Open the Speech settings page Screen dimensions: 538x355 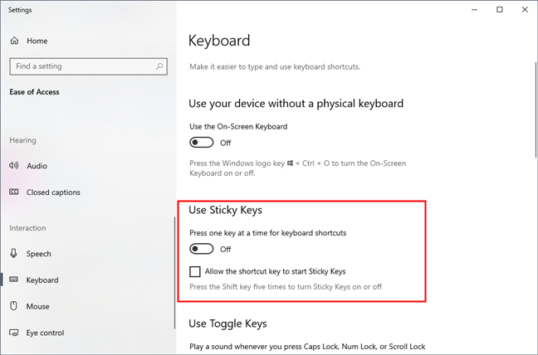39,254
